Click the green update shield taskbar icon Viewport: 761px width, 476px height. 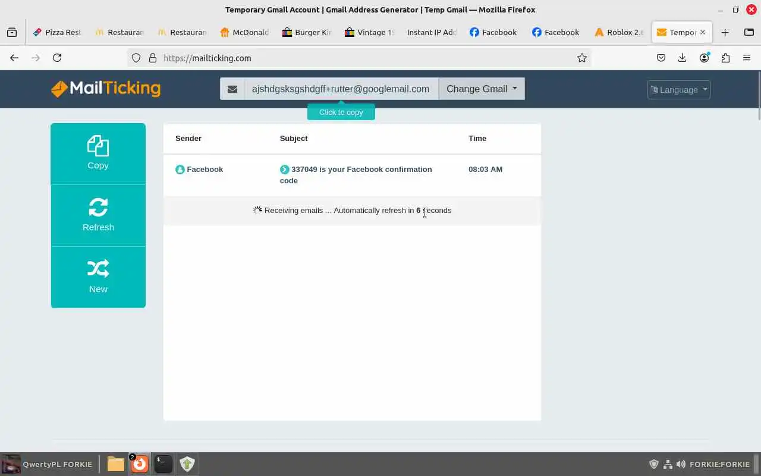click(x=187, y=464)
